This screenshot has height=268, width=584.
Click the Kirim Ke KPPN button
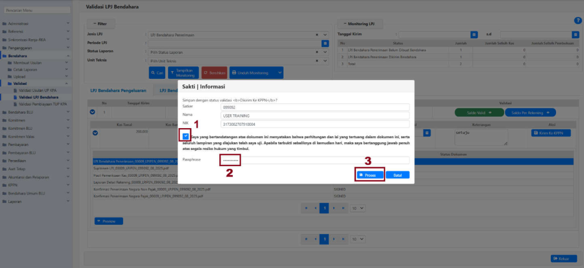click(x=552, y=133)
